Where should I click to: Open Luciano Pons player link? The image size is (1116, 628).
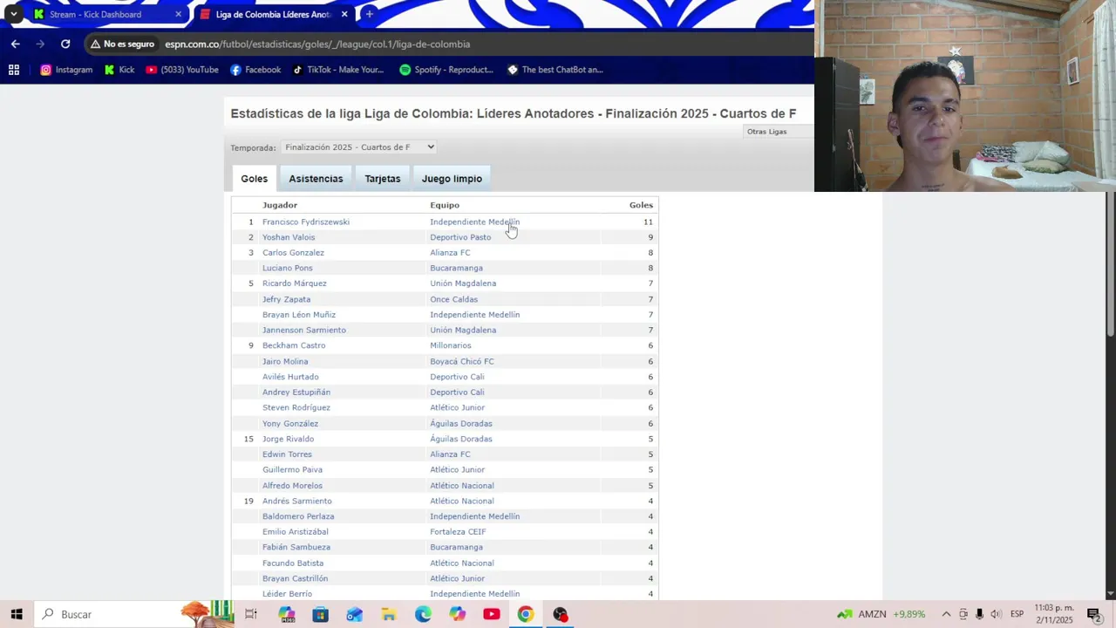pyautogui.click(x=287, y=268)
